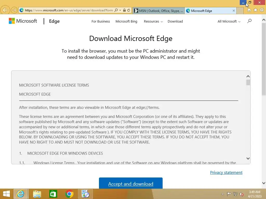Click license box scroll up arrow
The image size is (266, 199).
click(x=248, y=76)
